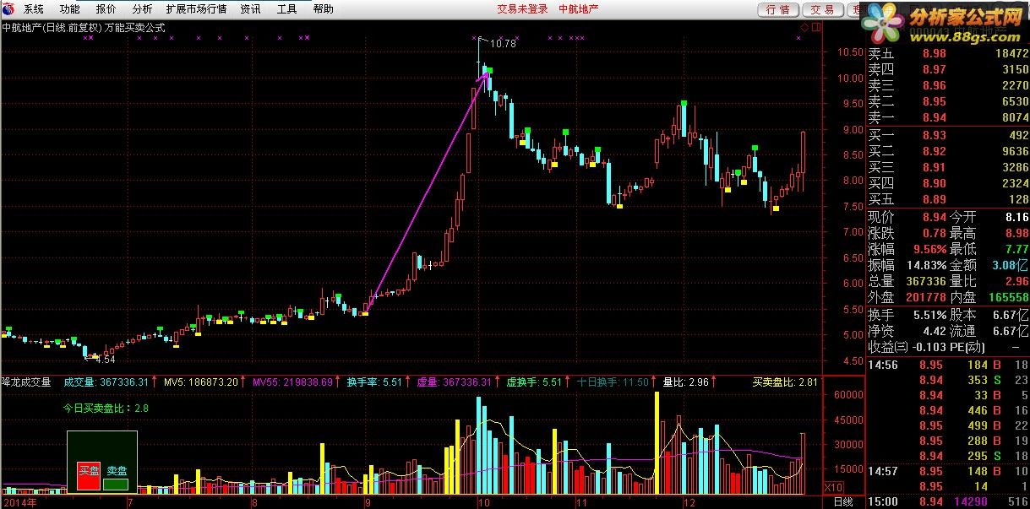The image size is (1030, 509).
Task: Open the 系统 menu
Action: [34, 9]
